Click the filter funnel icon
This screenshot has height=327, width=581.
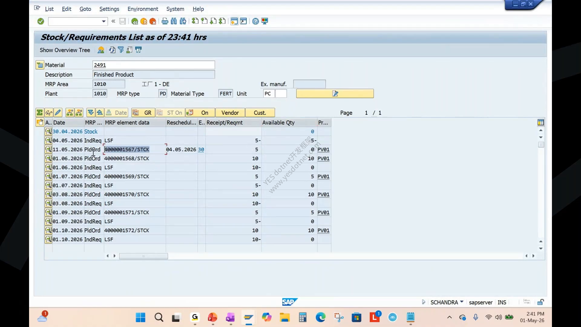(x=121, y=50)
